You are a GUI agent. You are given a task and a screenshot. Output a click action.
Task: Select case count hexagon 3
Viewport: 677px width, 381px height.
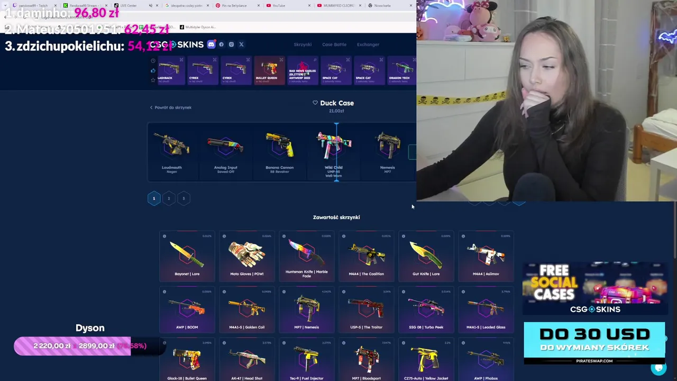(x=184, y=198)
